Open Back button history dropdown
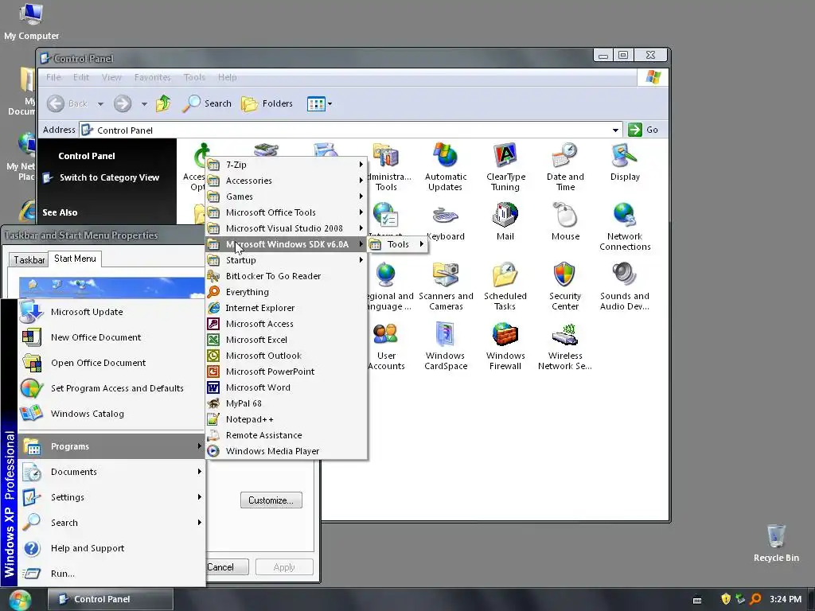Screen dimensions: 815x611 tap(100, 104)
